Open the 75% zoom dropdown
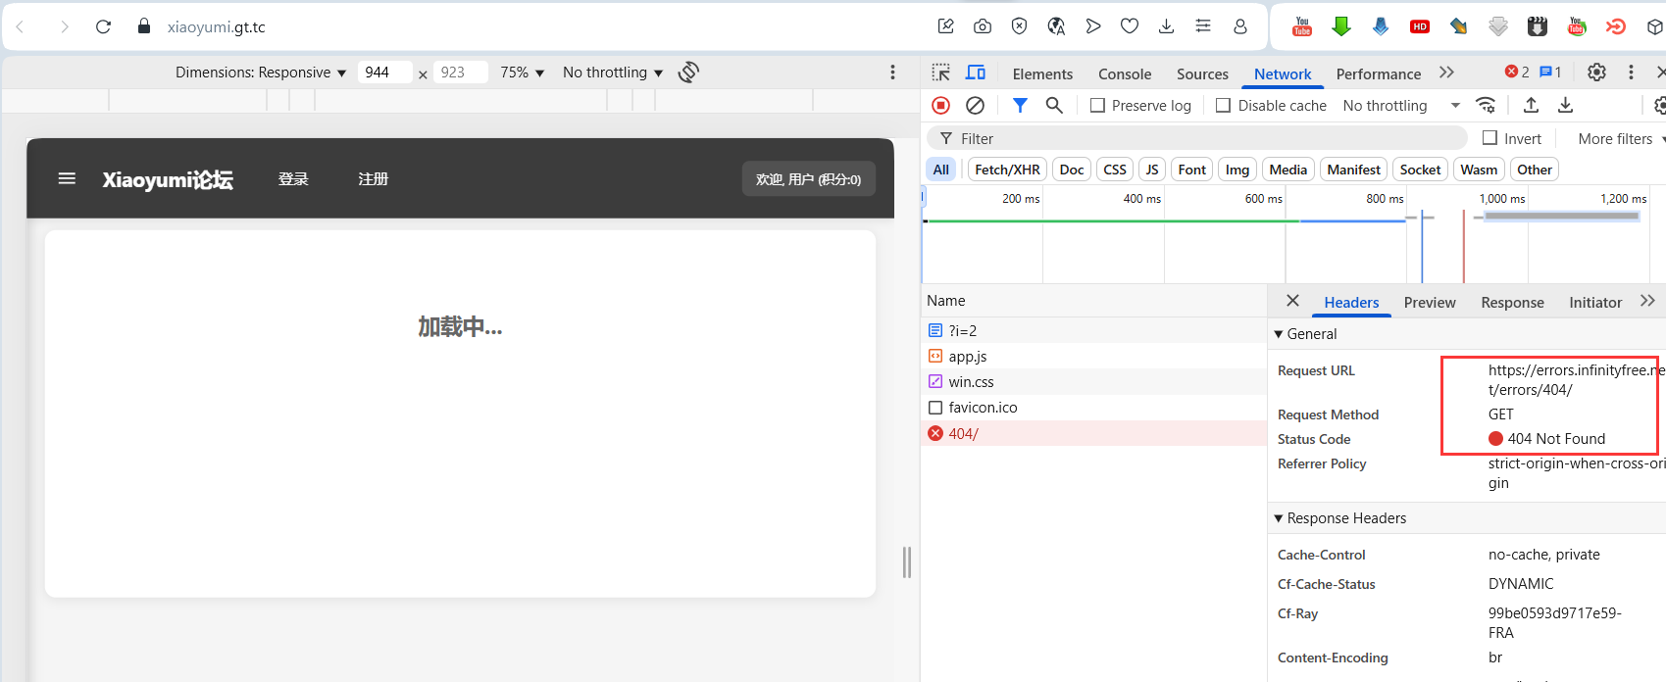This screenshot has height=682, width=1666. click(x=522, y=73)
